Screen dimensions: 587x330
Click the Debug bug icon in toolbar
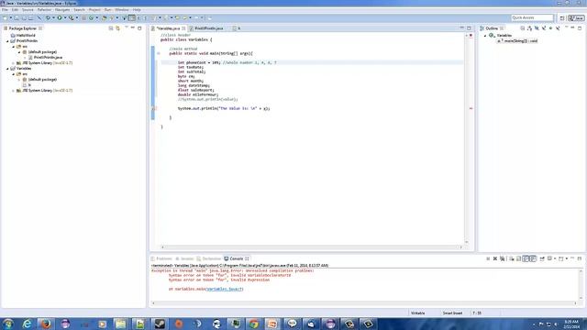48,17
